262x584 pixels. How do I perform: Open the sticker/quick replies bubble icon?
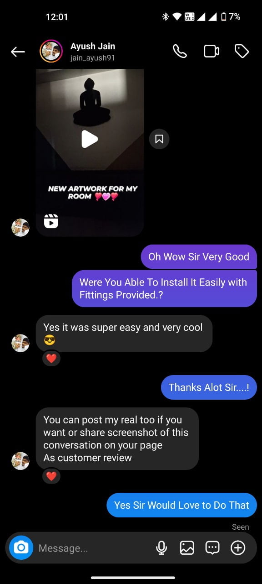pyautogui.click(x=212, y=548)
